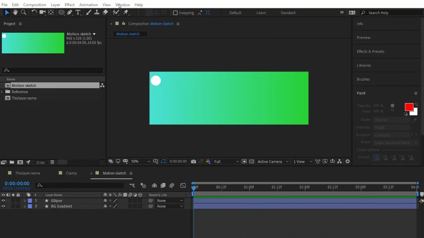424x238 pixels.
Task: Open the Animation menu
Action: coord(88,4)
